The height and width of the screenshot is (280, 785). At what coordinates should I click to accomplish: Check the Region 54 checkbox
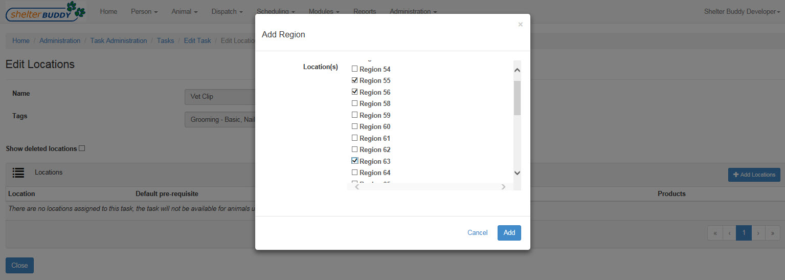[x=354, y=69]
